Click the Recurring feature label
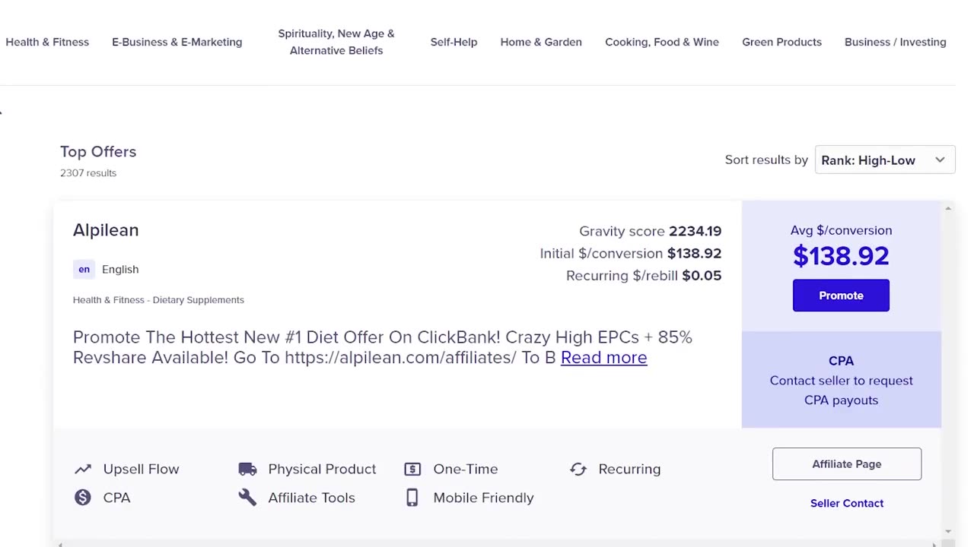Image resolution: width=974 pixels, height=547 pixels. 629,470
